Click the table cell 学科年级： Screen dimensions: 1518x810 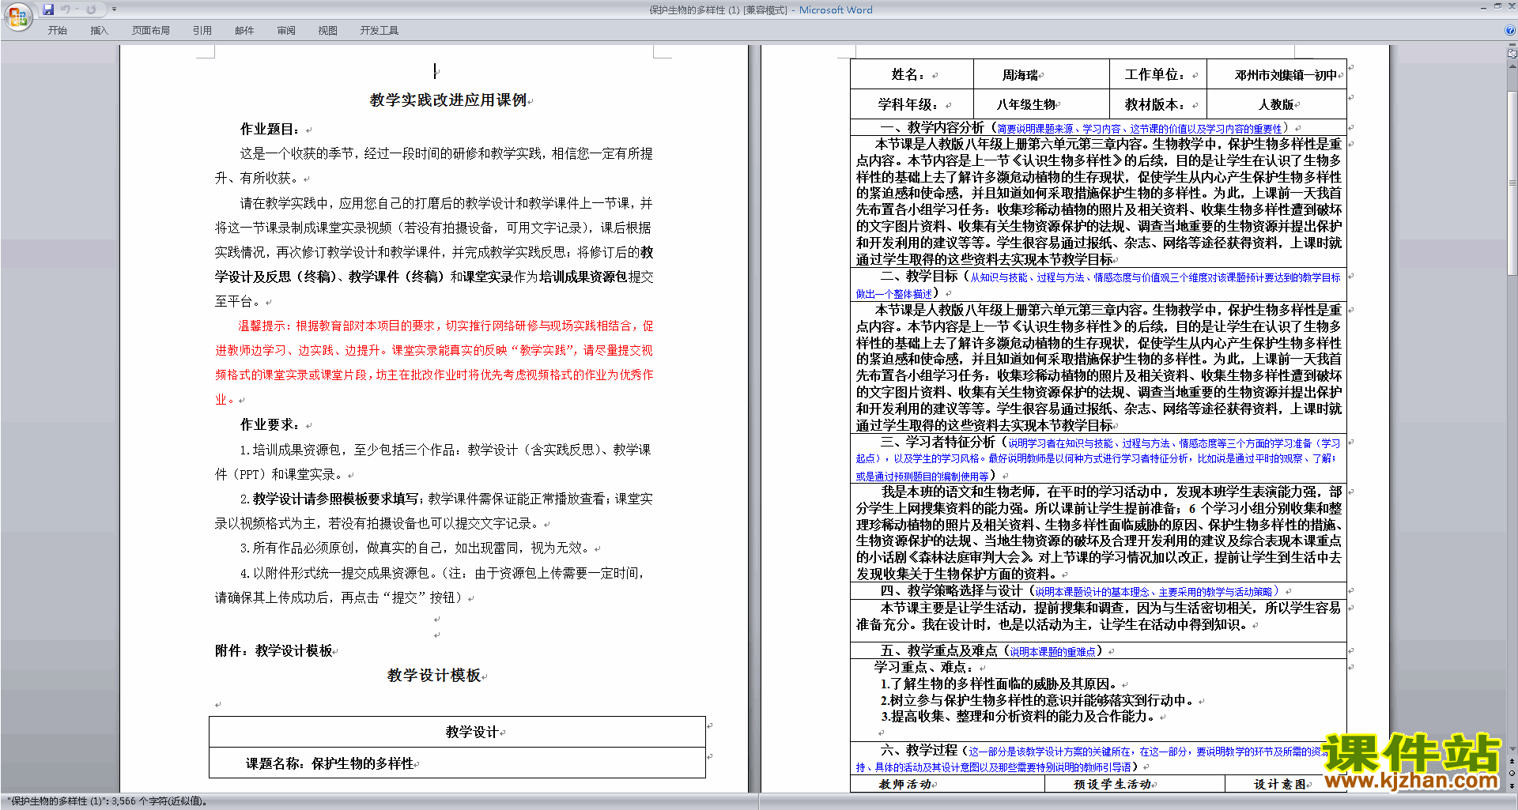pyautogui.click(x=911, y=104)
